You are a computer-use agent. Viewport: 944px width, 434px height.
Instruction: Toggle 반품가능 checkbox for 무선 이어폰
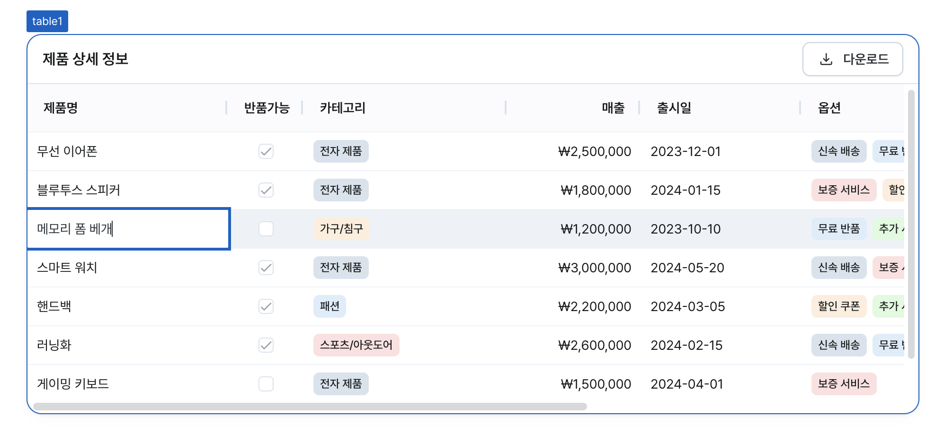[x=266, y=151]
